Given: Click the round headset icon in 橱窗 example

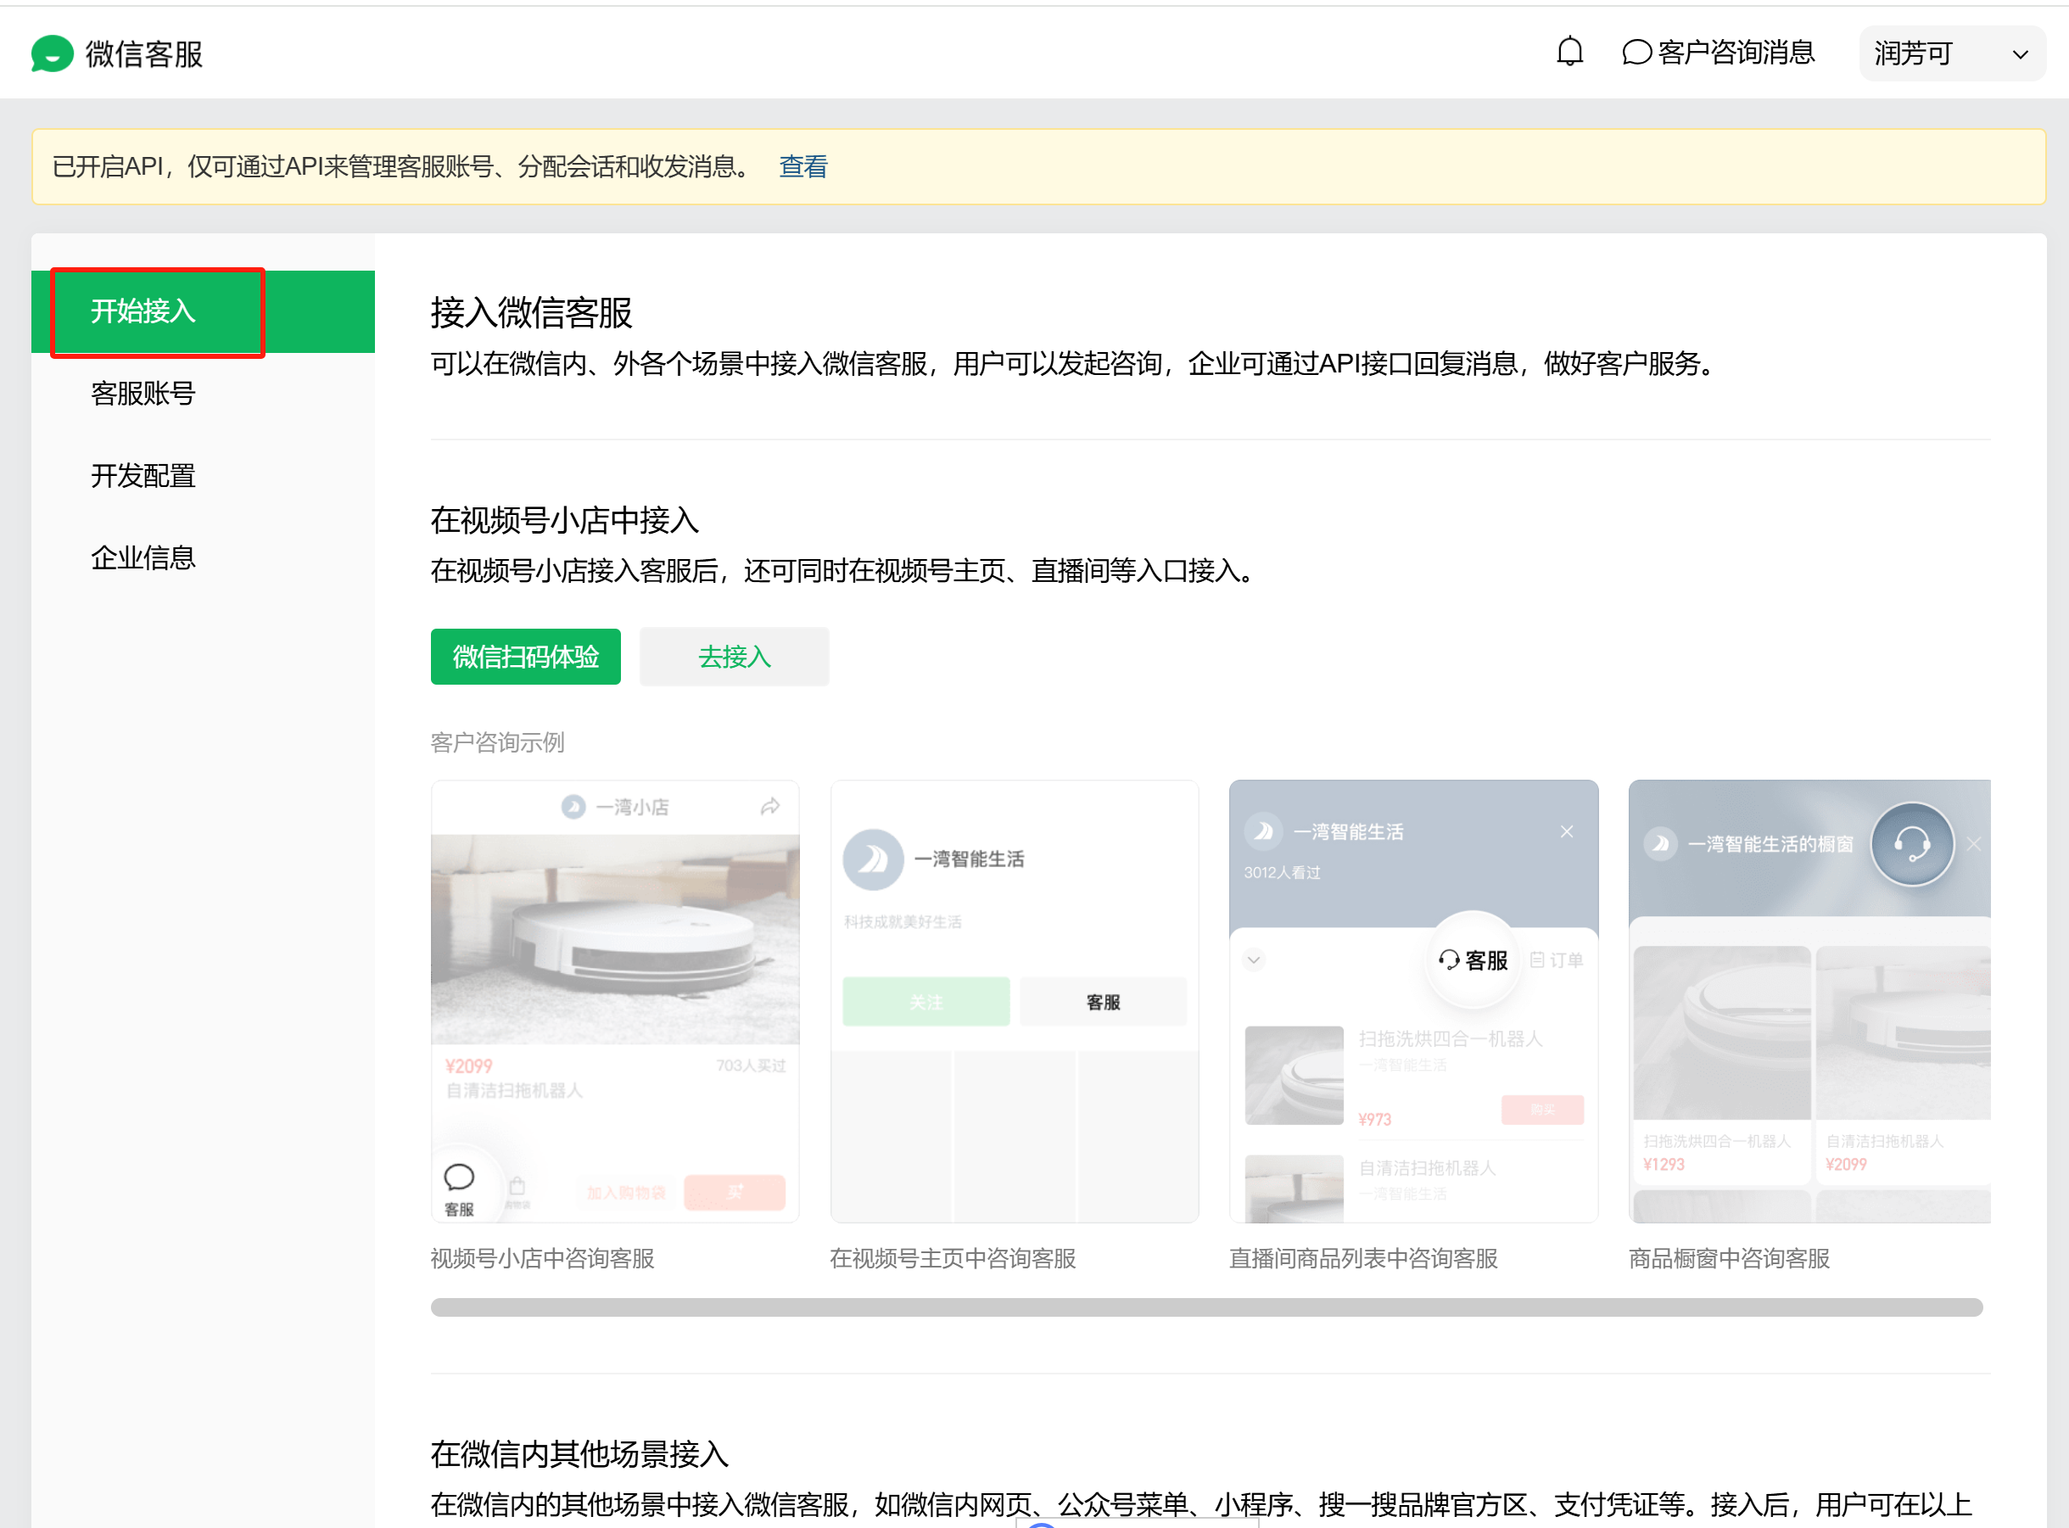Looking at the screenshot, I should (x=1912, y=843).
